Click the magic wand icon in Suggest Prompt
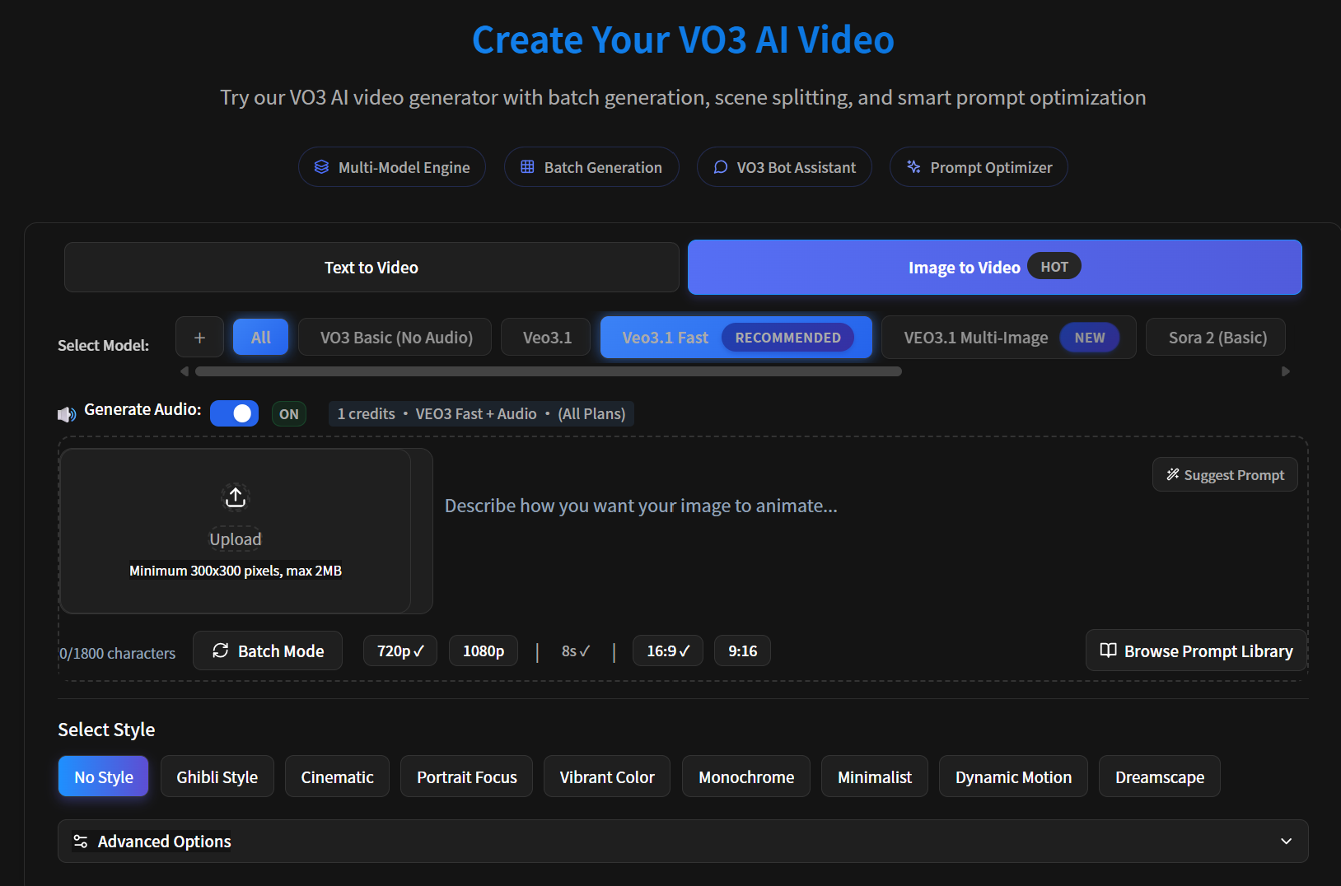The width and height of the screenshot is (1341, 886). 1173,474
